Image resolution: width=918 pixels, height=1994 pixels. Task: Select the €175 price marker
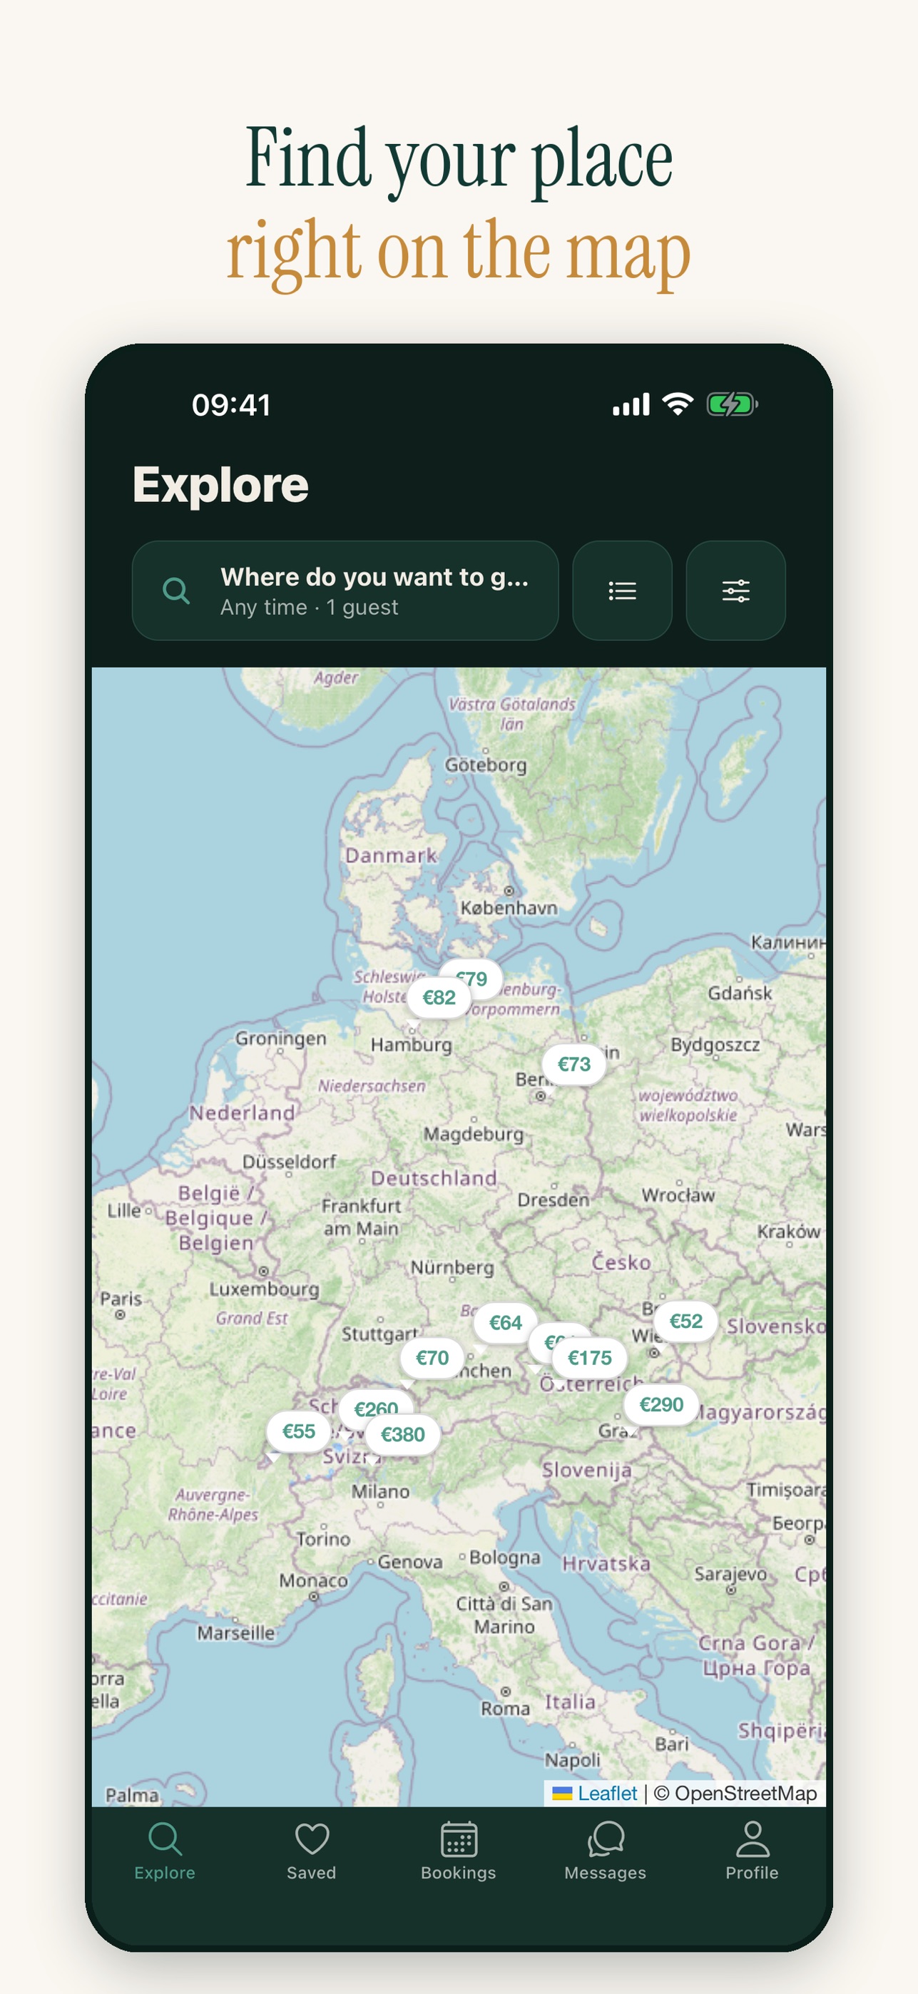pos(590,1358)
